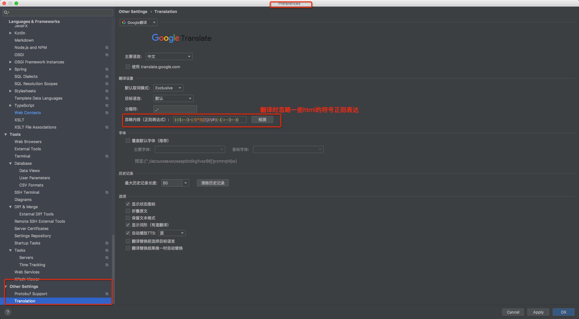
Task: Enable 翻译替换结果唯一时自动替换 checkbox
Action: [128, 248]
